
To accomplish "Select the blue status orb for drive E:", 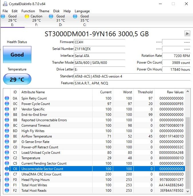I will 3,16.
